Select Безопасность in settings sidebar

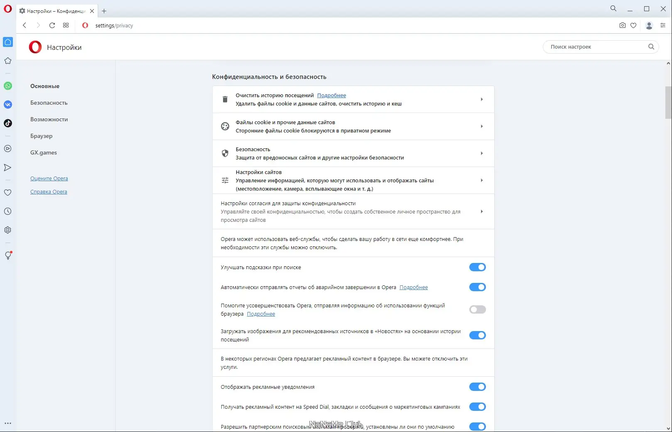pos(49,103)
